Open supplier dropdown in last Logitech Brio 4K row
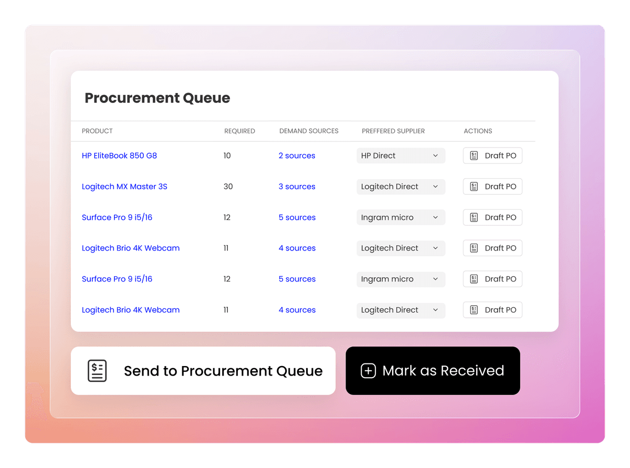 401,310
